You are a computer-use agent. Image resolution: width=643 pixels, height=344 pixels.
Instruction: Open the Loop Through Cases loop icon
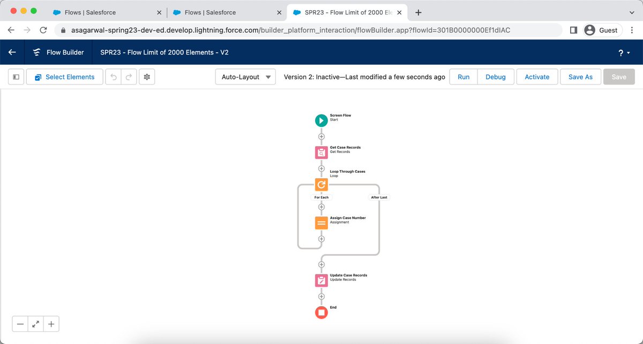point(321,185)
